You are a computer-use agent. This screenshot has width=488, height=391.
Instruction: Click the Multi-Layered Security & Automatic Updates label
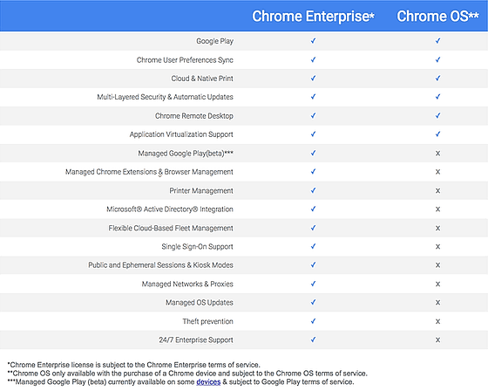tap(165, 97)
